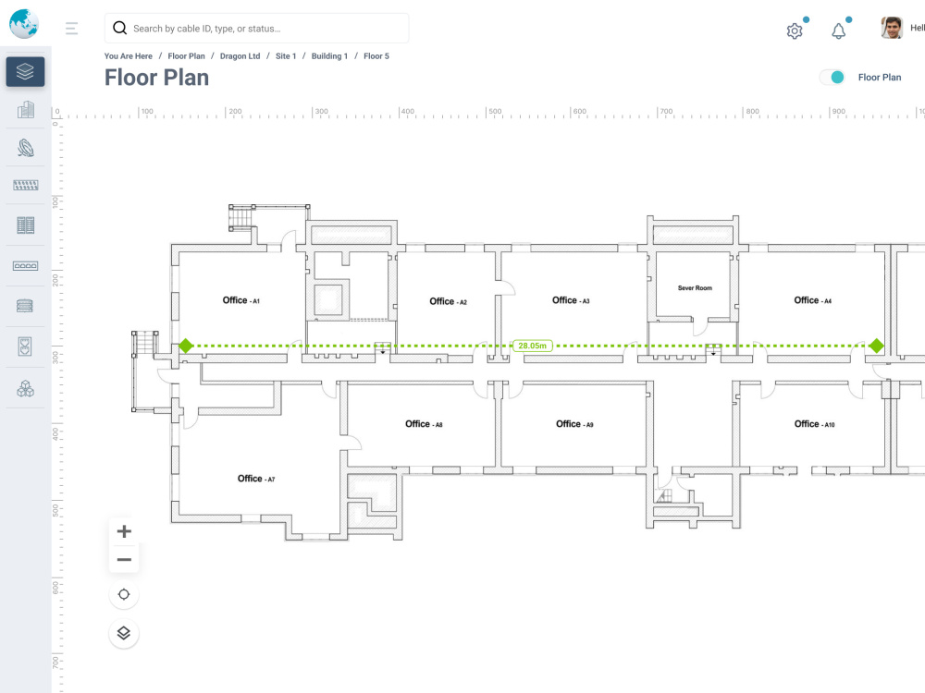Select the layers icon in sidebar

(x=25, y=71)
